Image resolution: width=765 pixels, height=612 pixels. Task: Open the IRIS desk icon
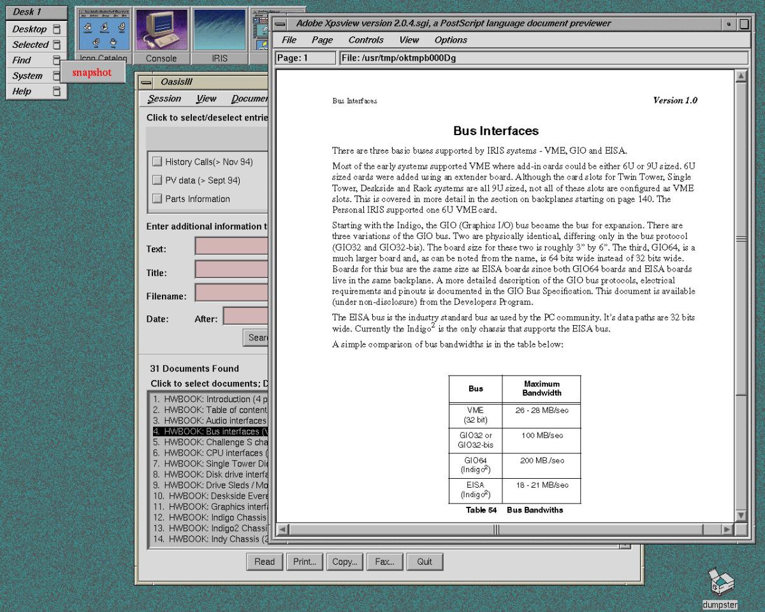[x=219, y=36]
